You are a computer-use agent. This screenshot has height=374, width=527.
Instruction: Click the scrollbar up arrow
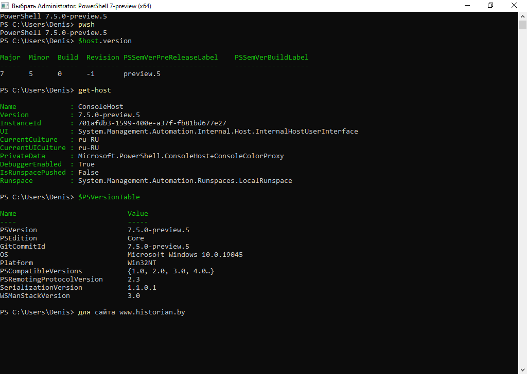522,16
